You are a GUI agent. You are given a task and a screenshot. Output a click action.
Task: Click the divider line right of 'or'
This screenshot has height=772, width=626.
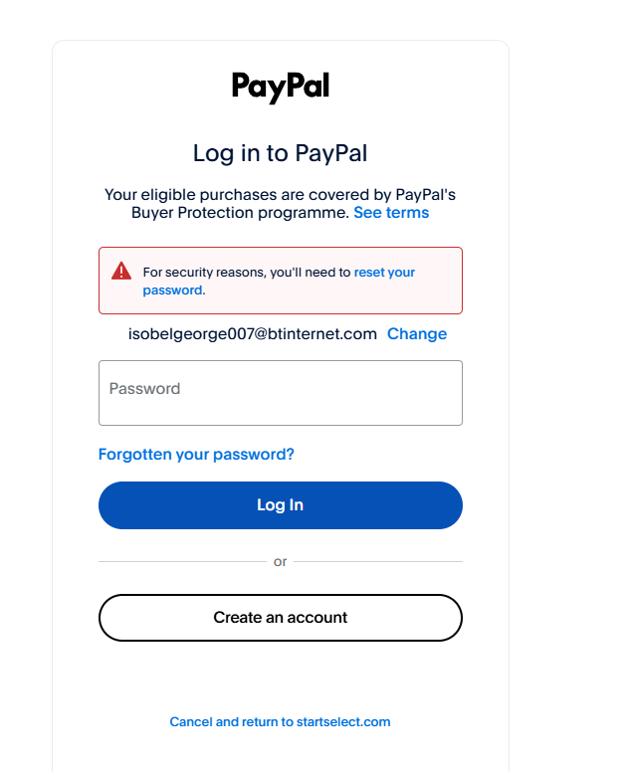click(378, 562)
